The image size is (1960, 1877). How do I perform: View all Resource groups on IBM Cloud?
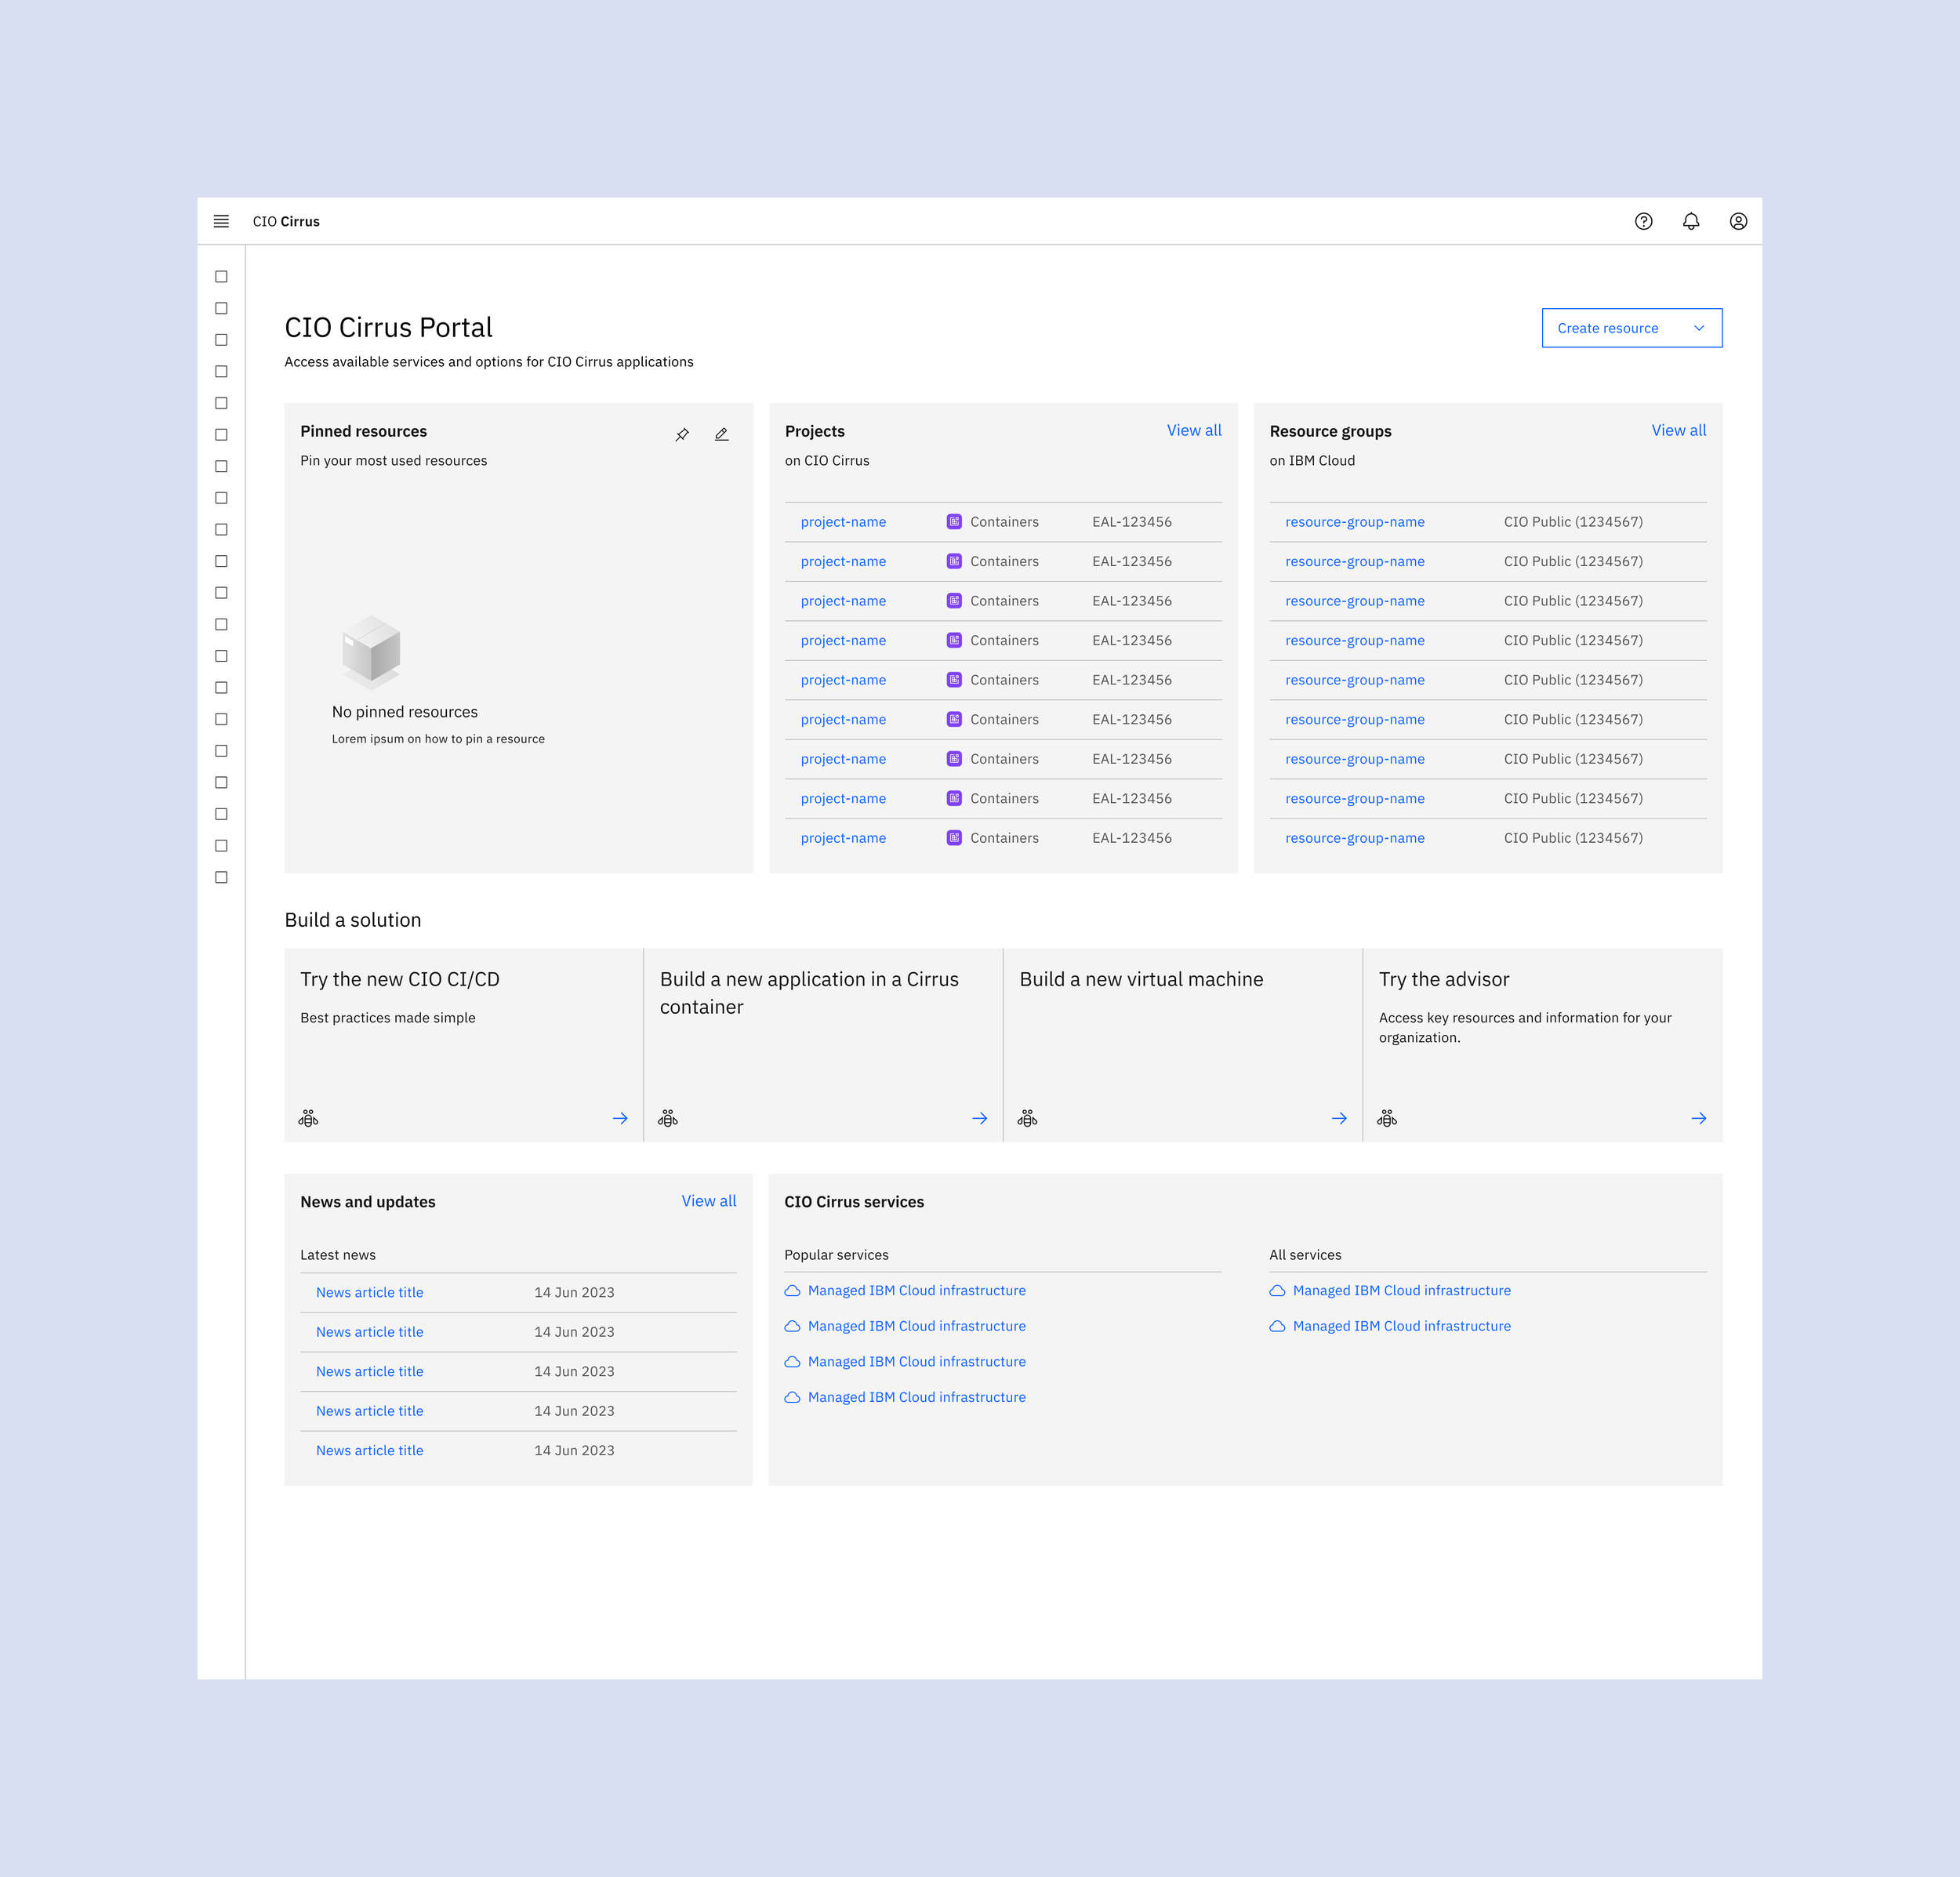(x=1678, y=430)
